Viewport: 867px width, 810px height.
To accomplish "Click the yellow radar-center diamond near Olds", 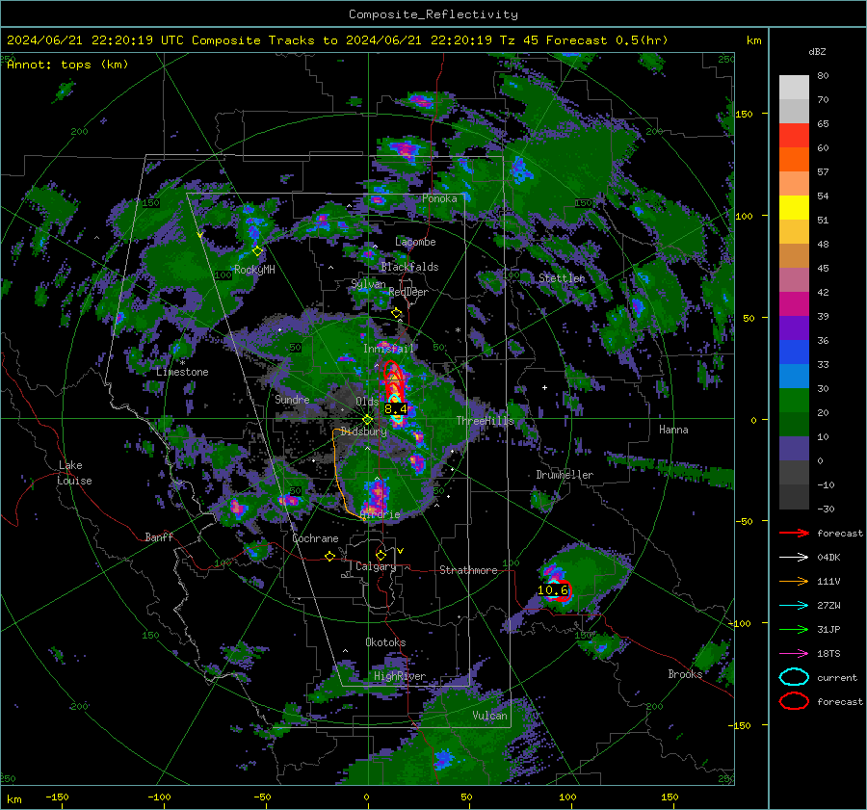I will [x=368, y=420].
